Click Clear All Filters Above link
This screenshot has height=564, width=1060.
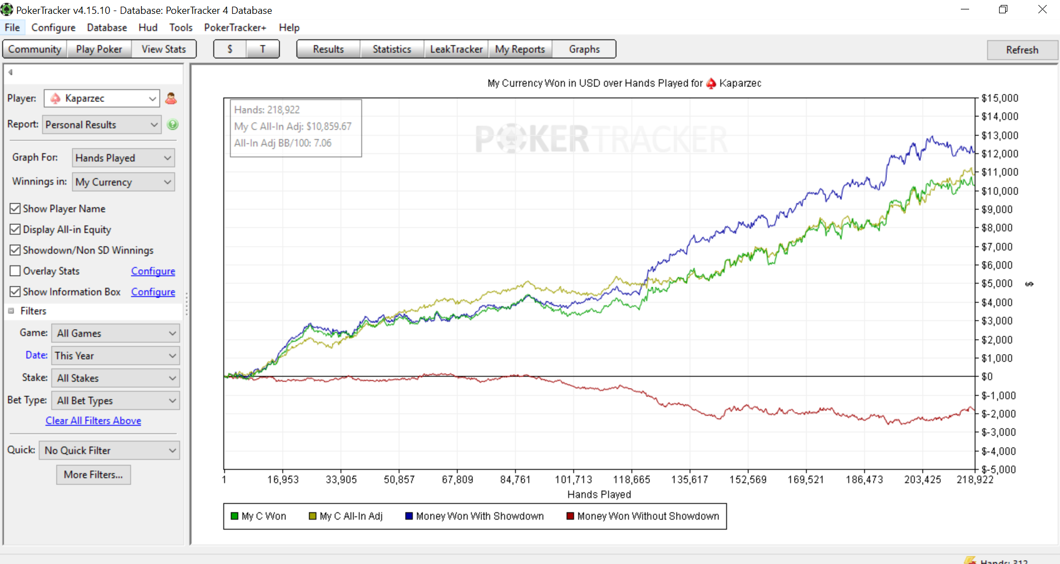[x=93, y=421]
